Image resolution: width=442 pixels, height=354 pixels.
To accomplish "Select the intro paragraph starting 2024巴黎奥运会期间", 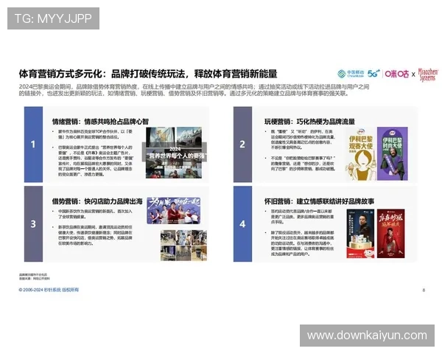I will tap(194, 90).
